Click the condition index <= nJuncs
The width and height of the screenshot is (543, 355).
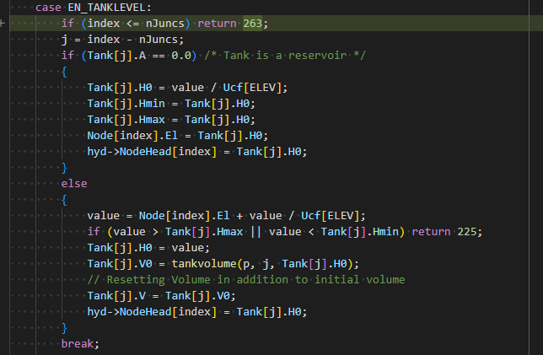click(x=136, y=24)
